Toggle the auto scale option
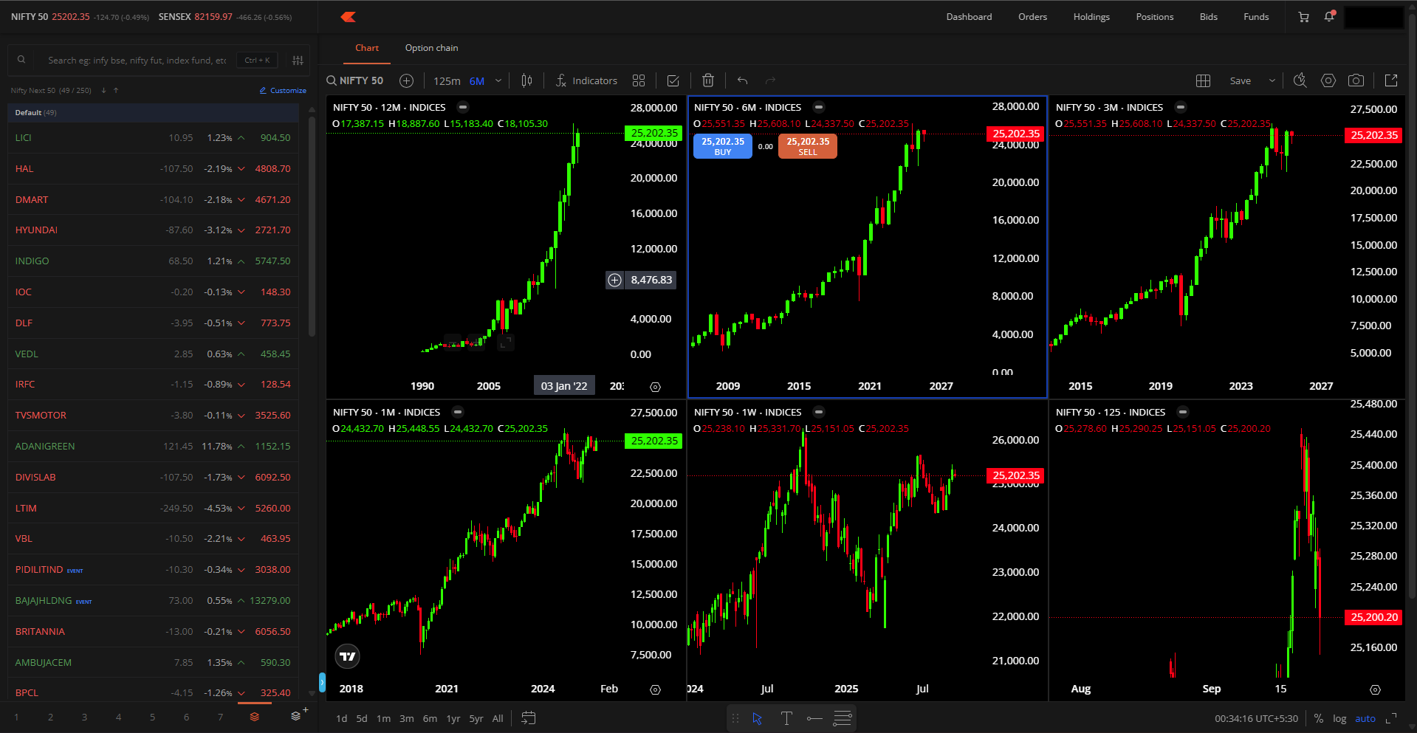This screenshot has height=733, width=1417. (x=1365, y=718)
